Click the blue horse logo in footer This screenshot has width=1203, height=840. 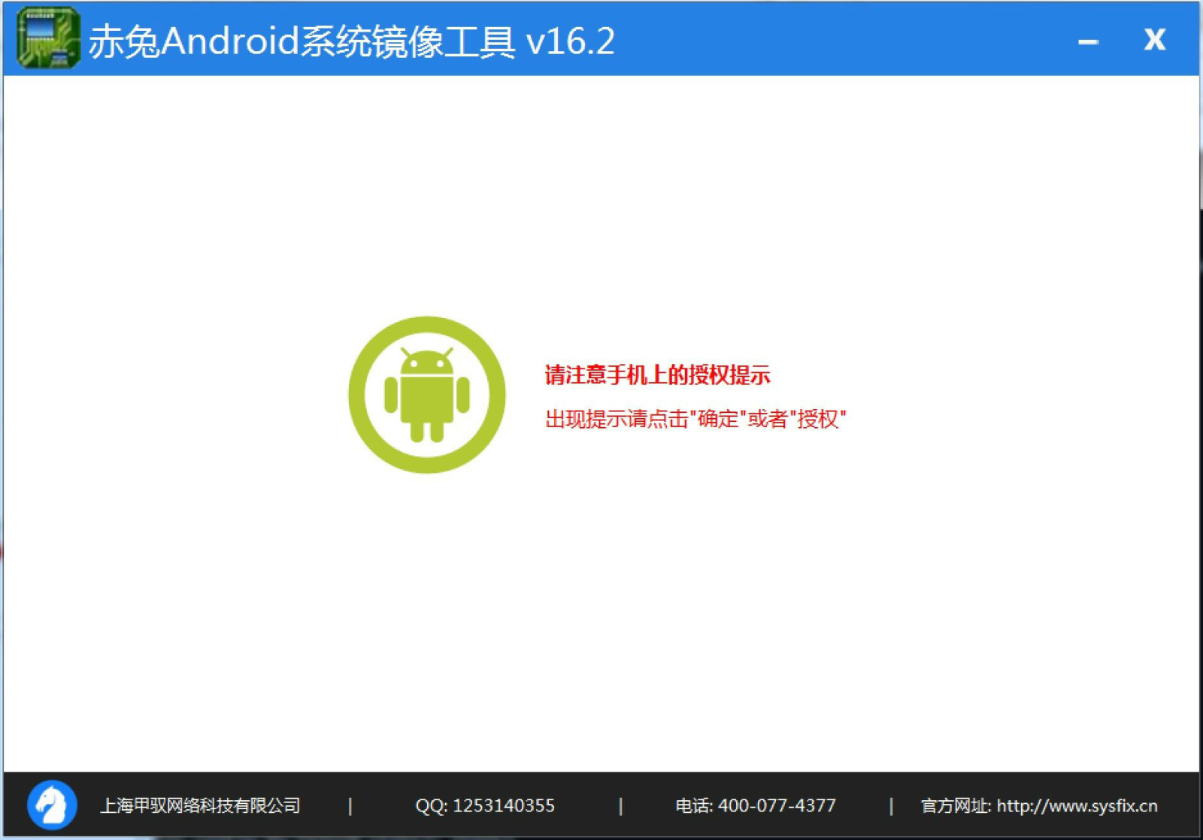click(52, 805)
